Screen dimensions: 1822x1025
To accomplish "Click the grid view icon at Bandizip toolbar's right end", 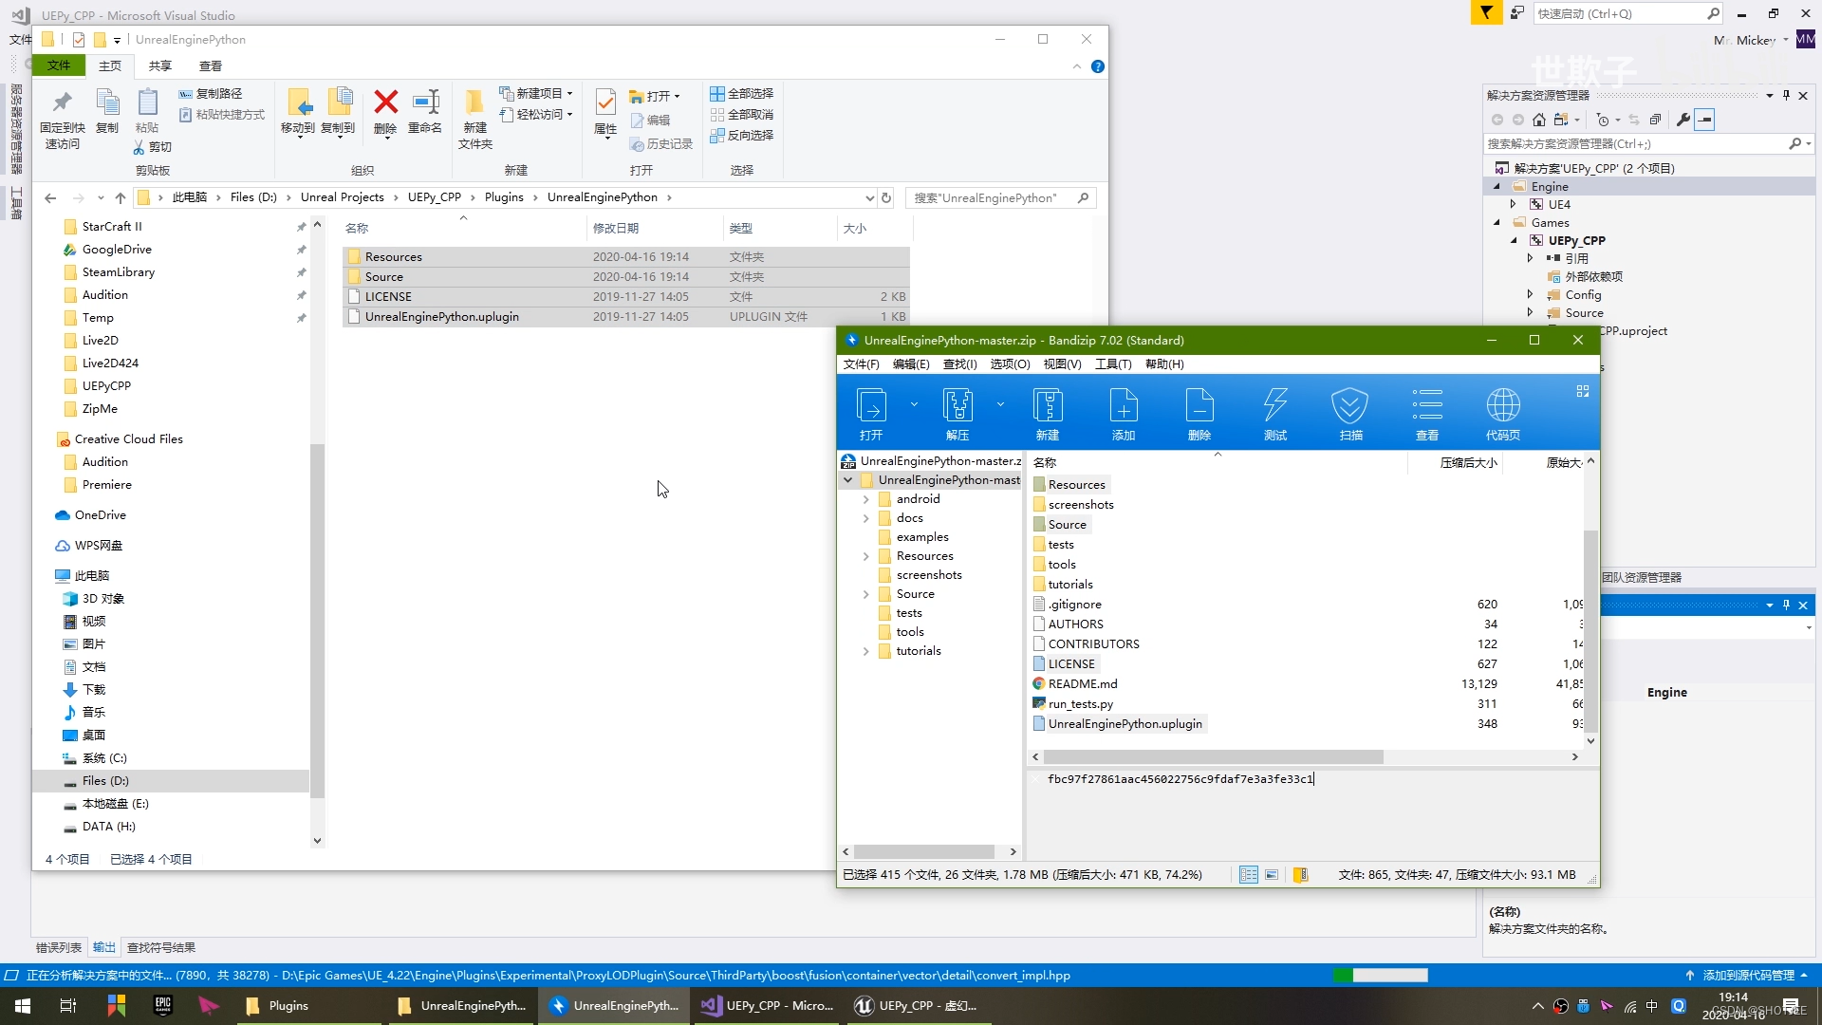I will (x=1582, y=391).
